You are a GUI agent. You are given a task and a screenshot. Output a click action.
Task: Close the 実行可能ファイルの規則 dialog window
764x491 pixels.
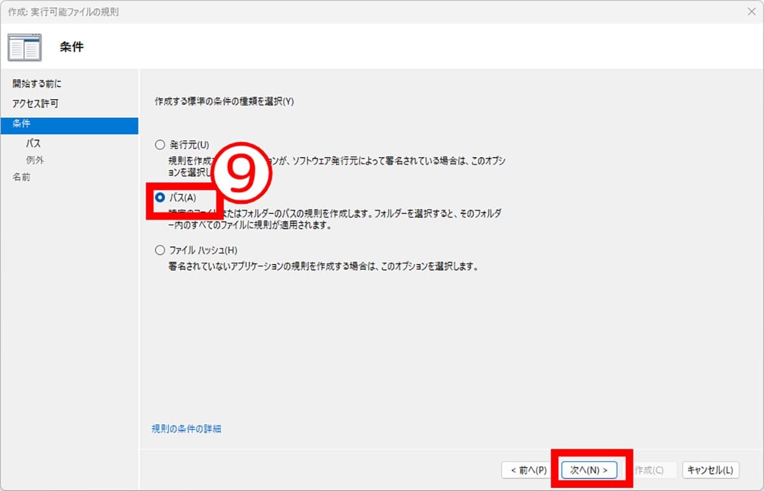[x=751, y=12]
